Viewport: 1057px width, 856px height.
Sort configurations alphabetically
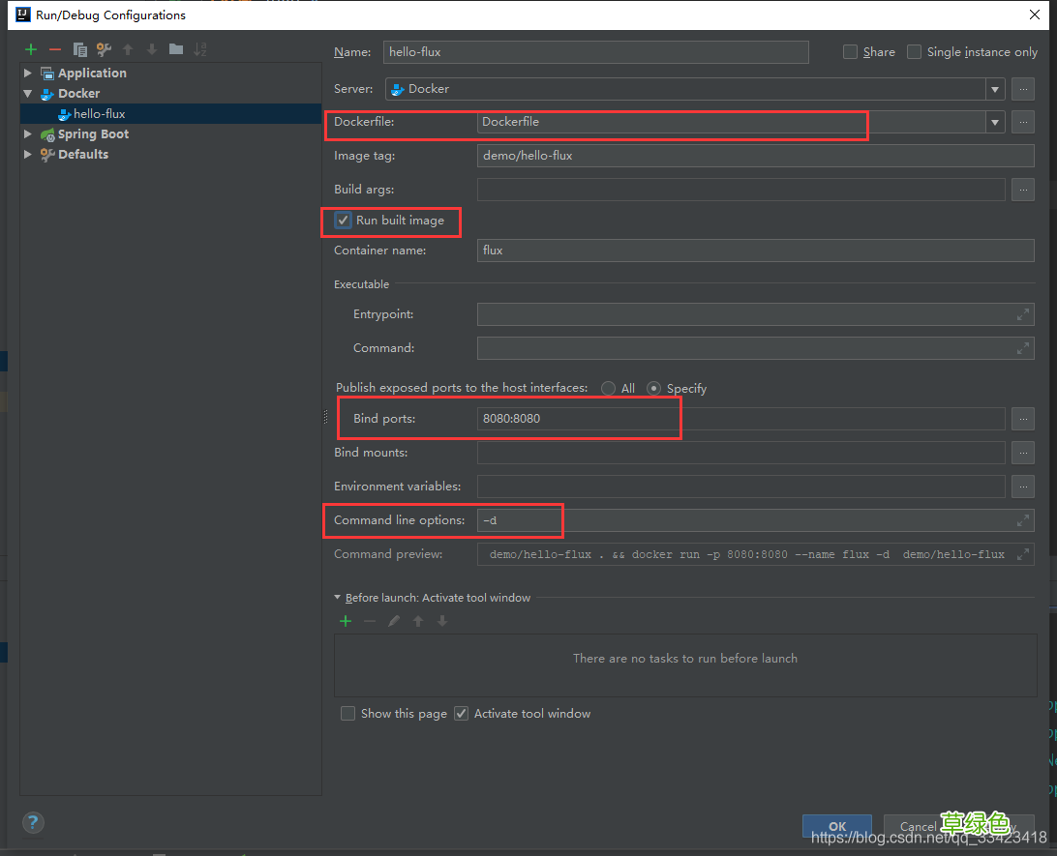click(200, 49)
